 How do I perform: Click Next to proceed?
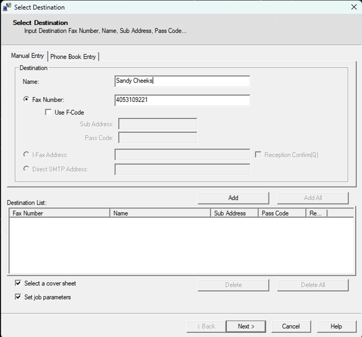[246, 326]
